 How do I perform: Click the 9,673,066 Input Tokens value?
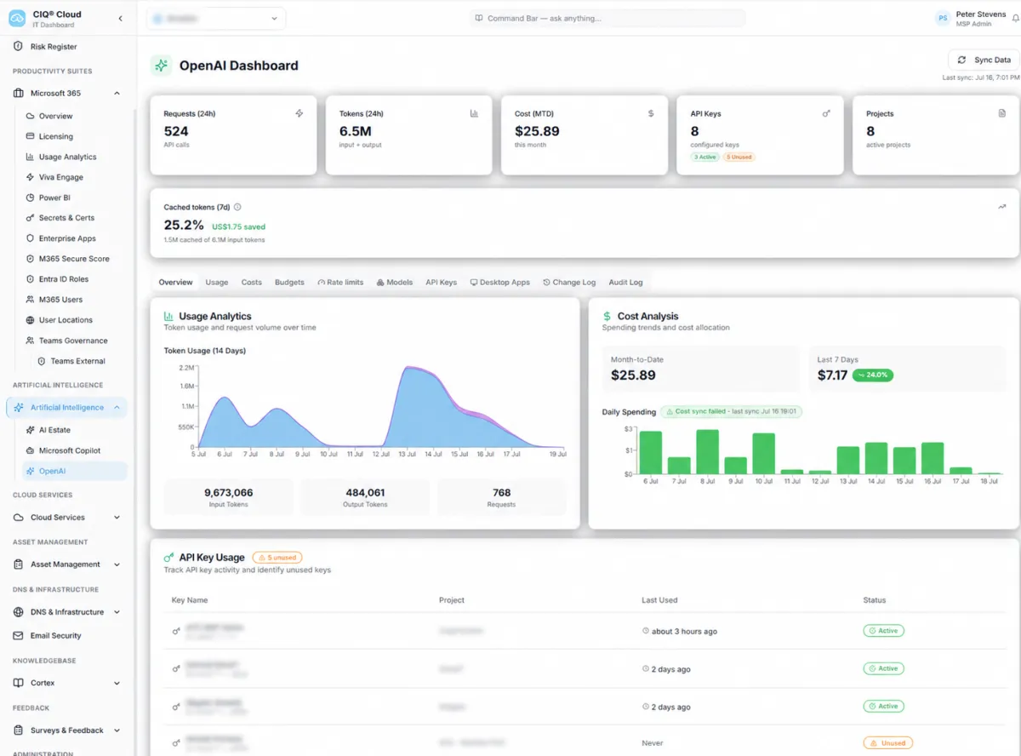[x=229, y=492]
